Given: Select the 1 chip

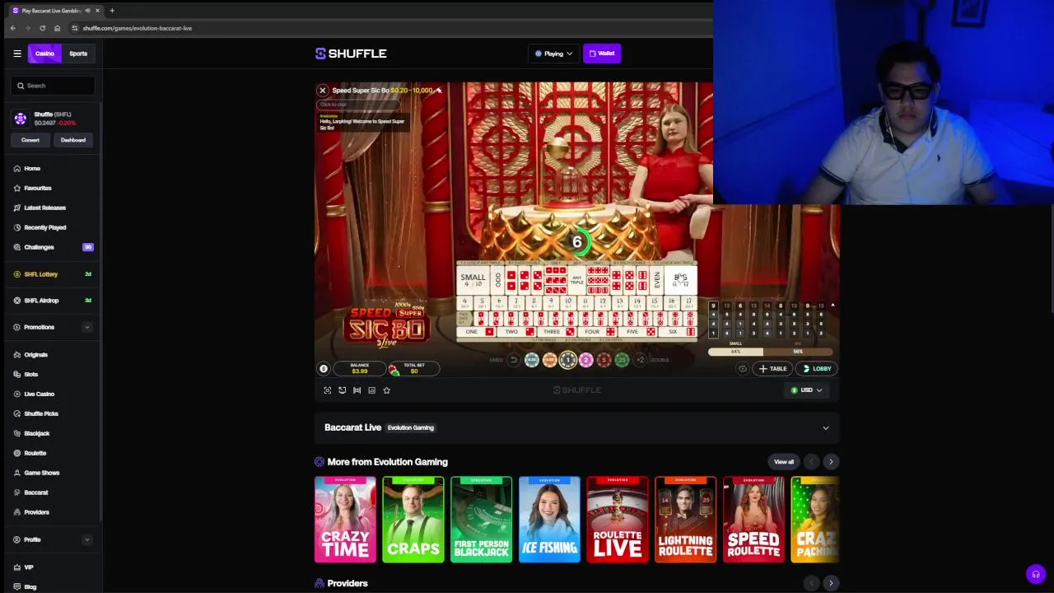Looking at the screenshot, I should [x=567, y=360].
